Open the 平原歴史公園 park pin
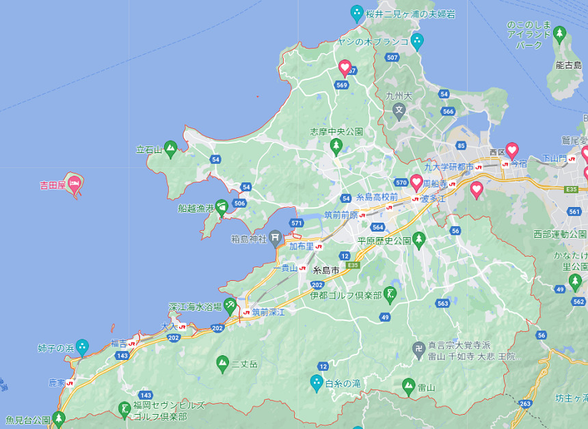 (x=419, y=241)
